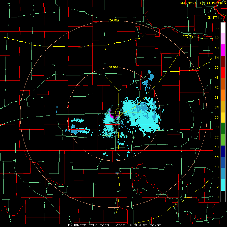Click the 22 legend value
The width and height of the screenshot is (227, 227).
point(217,137)
